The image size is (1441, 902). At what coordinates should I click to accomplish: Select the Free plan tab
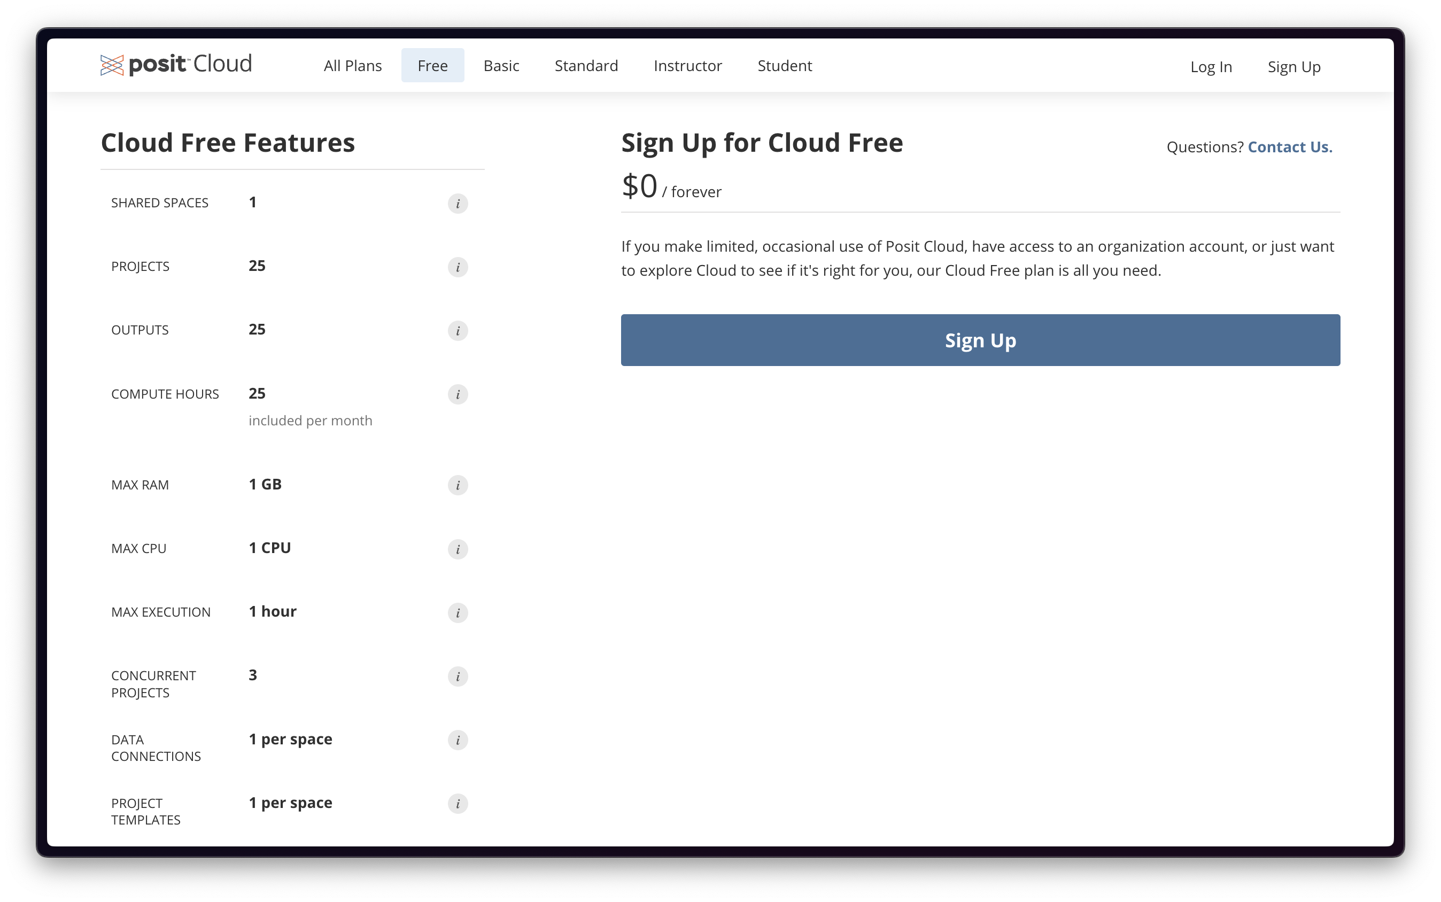432,66
